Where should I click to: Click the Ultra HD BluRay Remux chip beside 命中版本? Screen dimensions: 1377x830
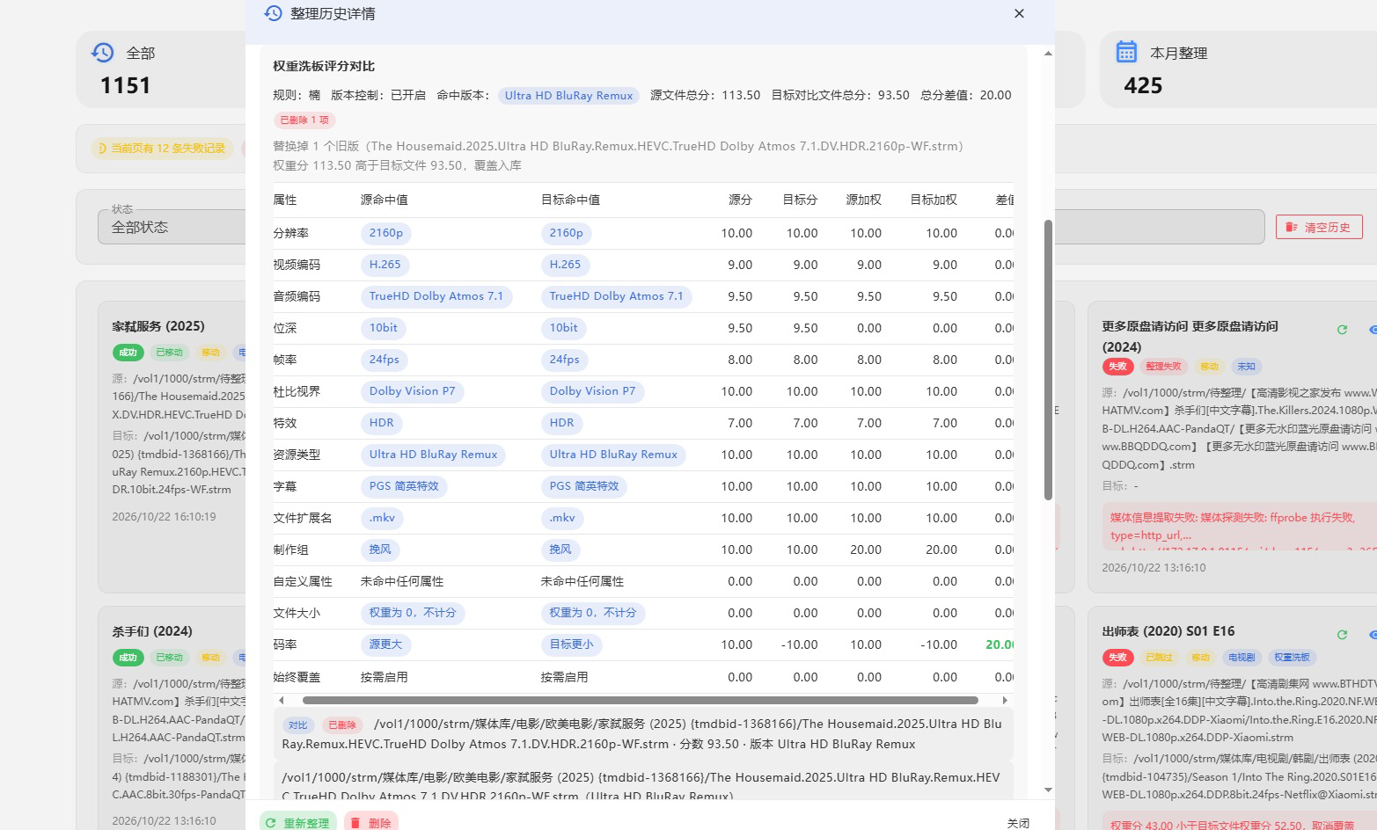point(568,96)
